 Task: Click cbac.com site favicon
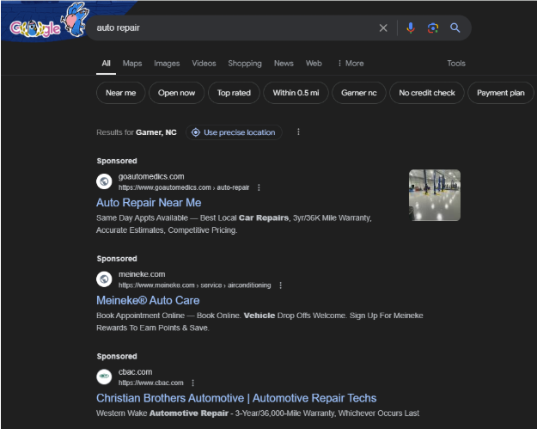[104, 377]
